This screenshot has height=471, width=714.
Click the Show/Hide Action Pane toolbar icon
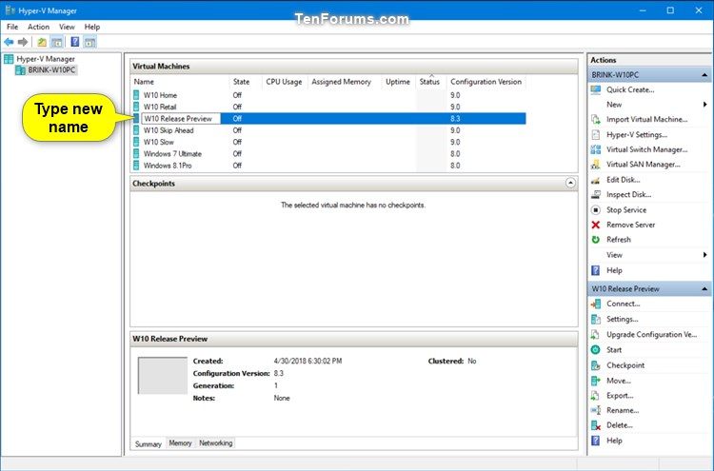tap(90, 42)
